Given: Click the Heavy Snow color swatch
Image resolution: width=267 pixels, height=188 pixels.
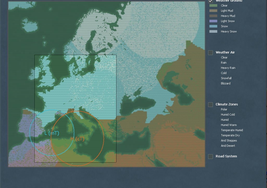Looking at the screenshot, I should point(213,31).
